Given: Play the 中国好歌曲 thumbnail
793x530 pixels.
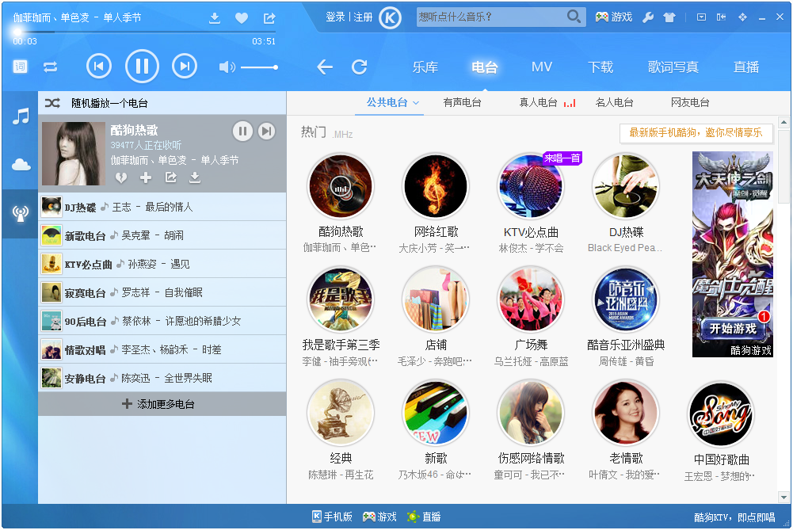Looking at the screenshot, I should click(x=721, y=414).
